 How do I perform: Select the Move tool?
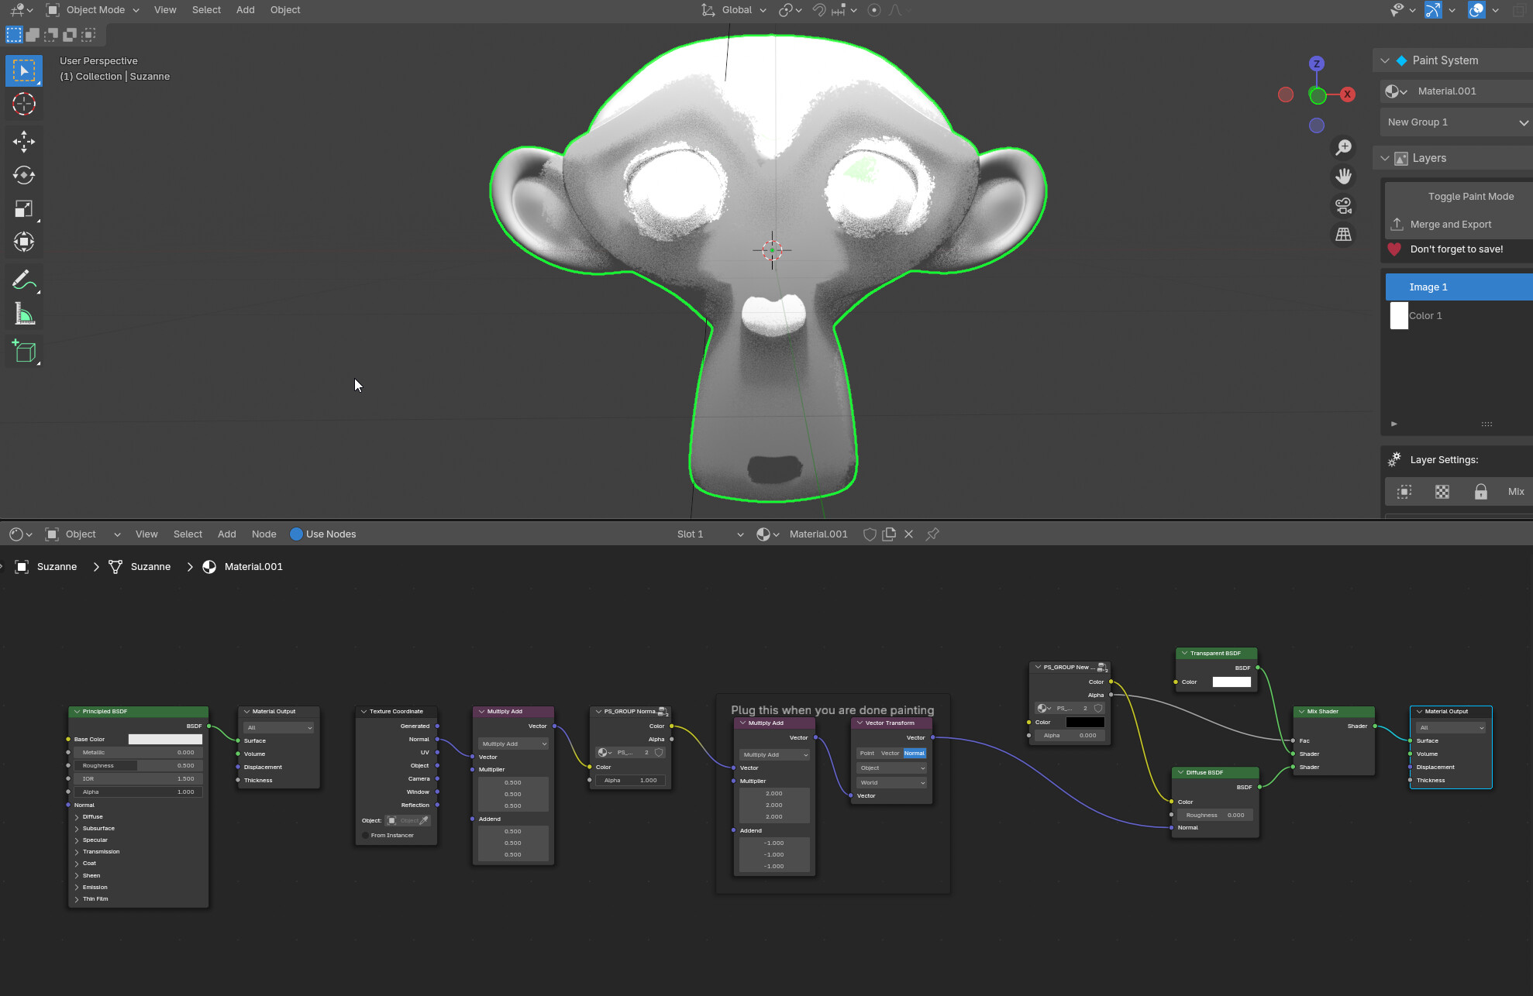coord(24,141)
